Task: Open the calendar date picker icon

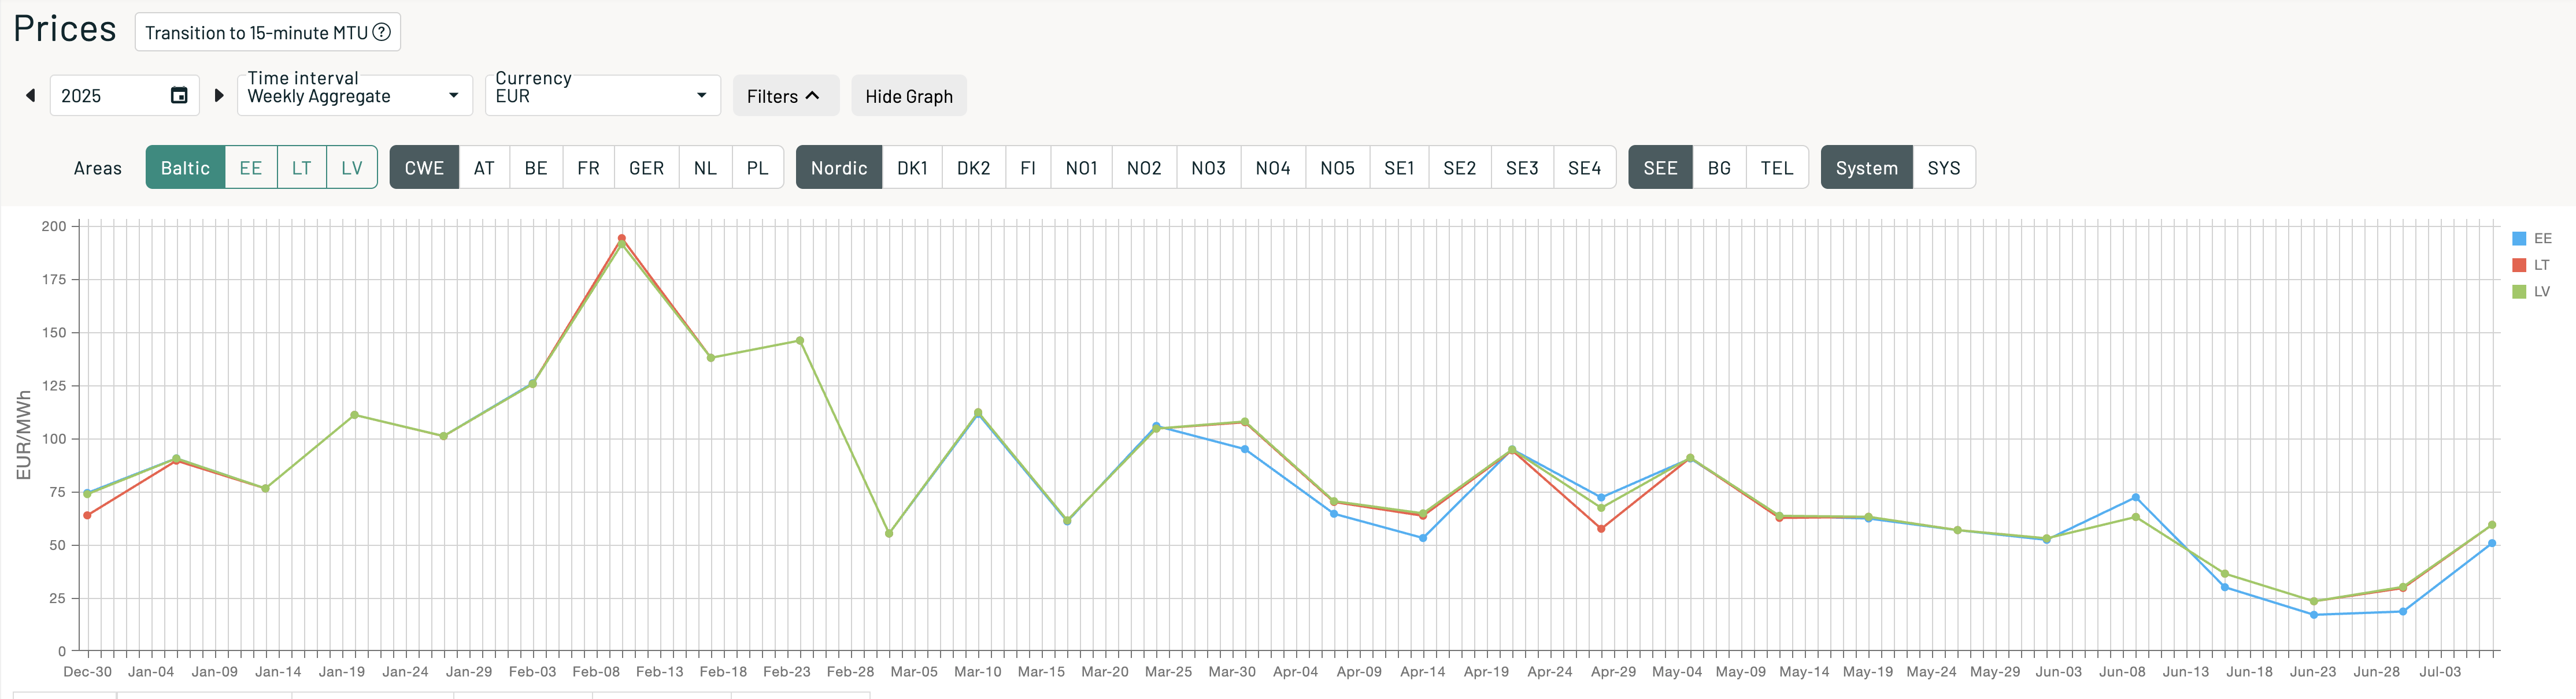Action: point(179,96)
